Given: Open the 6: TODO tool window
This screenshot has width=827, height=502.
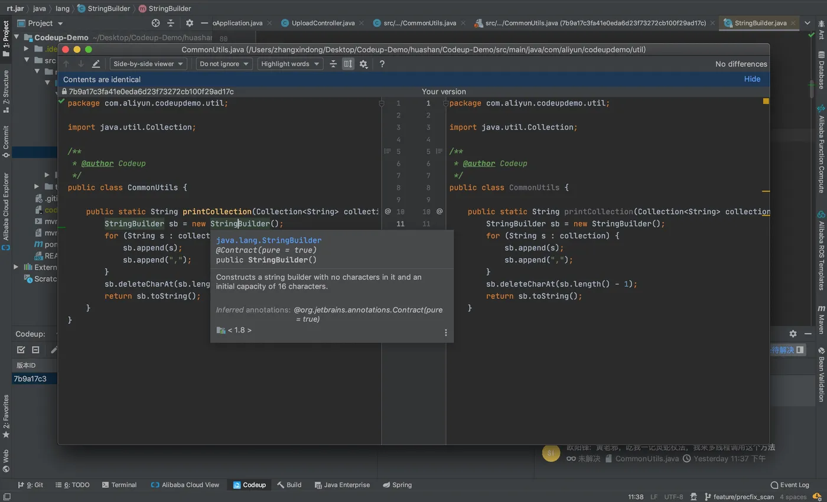Looking at the screenshot, I should click(73, 485).
